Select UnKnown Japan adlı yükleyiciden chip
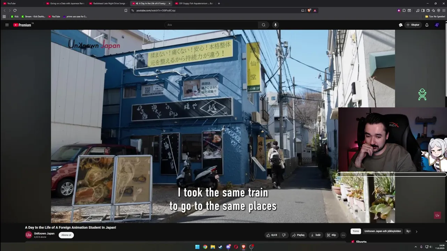Screen dimensions: 447x251 pos(382,231)
